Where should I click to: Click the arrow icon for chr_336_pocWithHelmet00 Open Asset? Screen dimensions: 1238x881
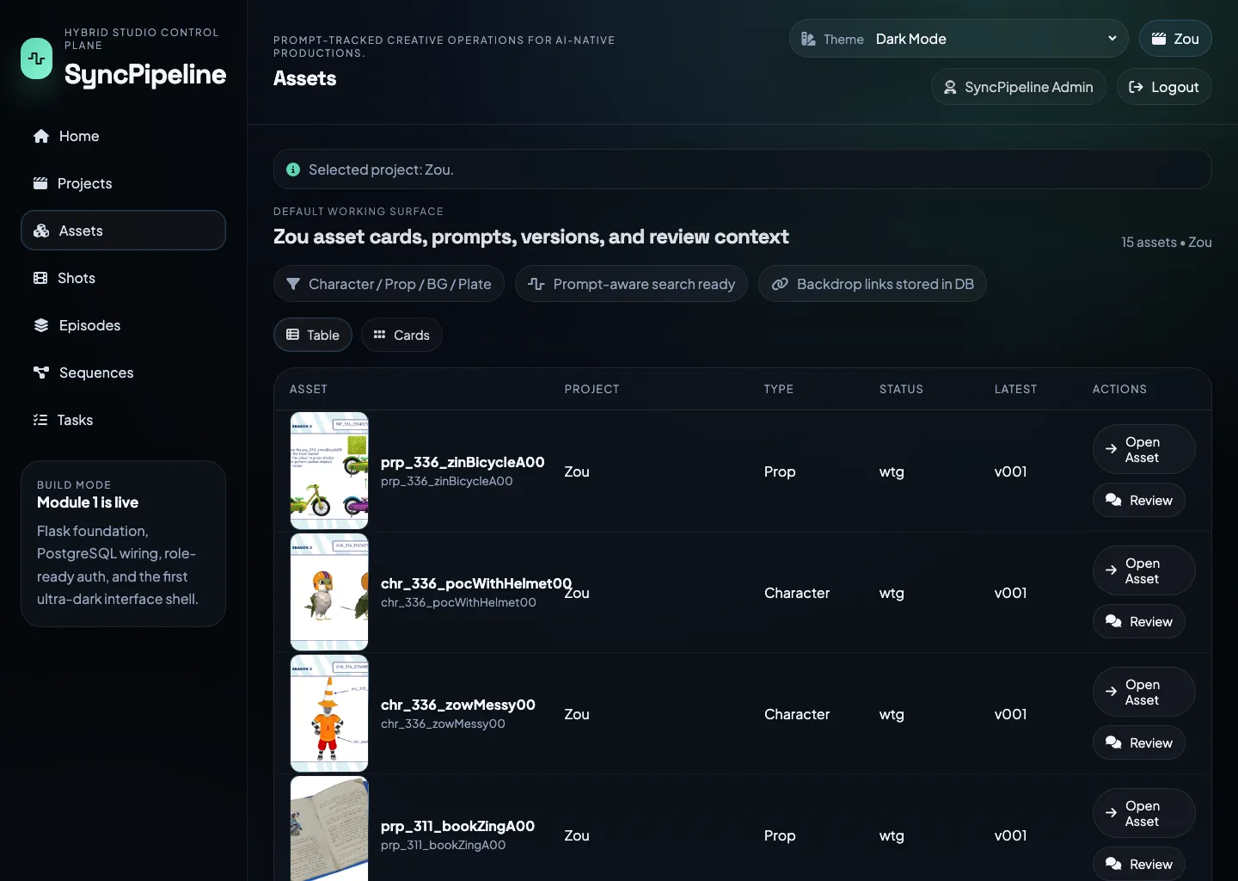point(1111,570)
